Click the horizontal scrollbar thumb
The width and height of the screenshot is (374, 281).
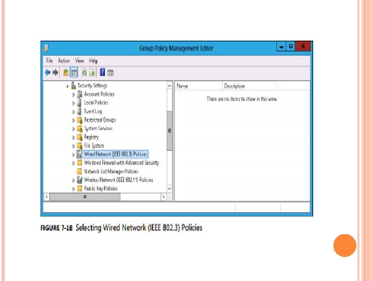pos(85,197)
